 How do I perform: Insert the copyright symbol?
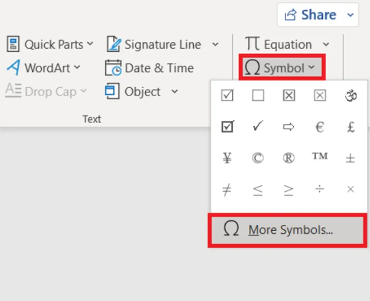pos(258,158)
